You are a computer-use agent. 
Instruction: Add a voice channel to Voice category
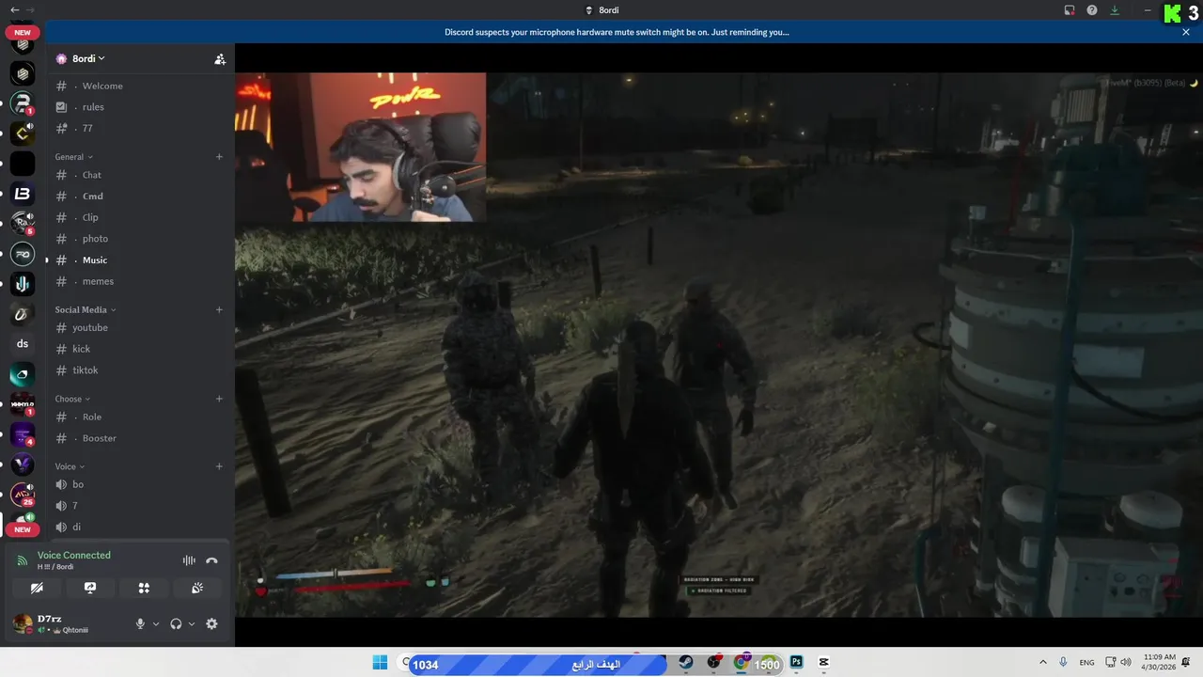pos(219,466)
